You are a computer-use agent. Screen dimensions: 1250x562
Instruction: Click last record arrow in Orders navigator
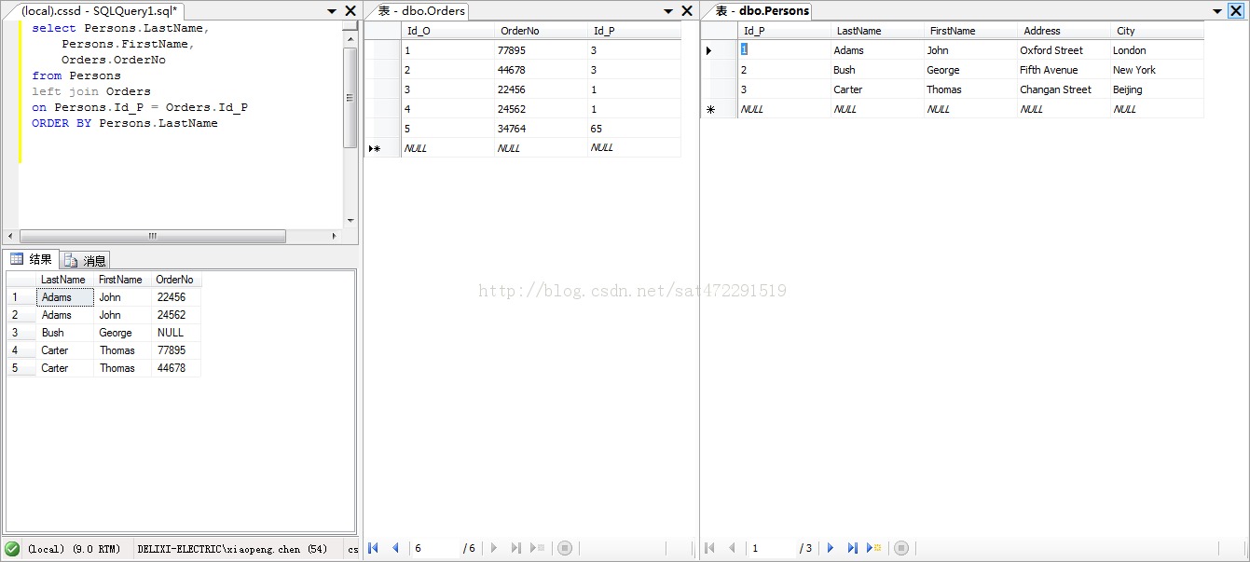click(515, 548)
